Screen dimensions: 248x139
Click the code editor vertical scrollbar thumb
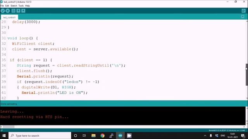[246, 75]
